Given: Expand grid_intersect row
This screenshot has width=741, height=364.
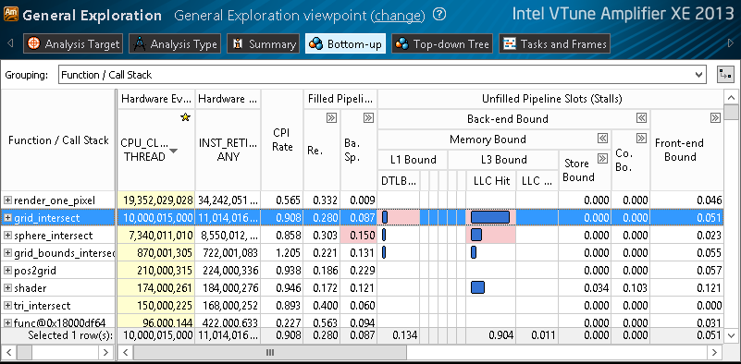Looking at the screenshot, I should point(7,218).
